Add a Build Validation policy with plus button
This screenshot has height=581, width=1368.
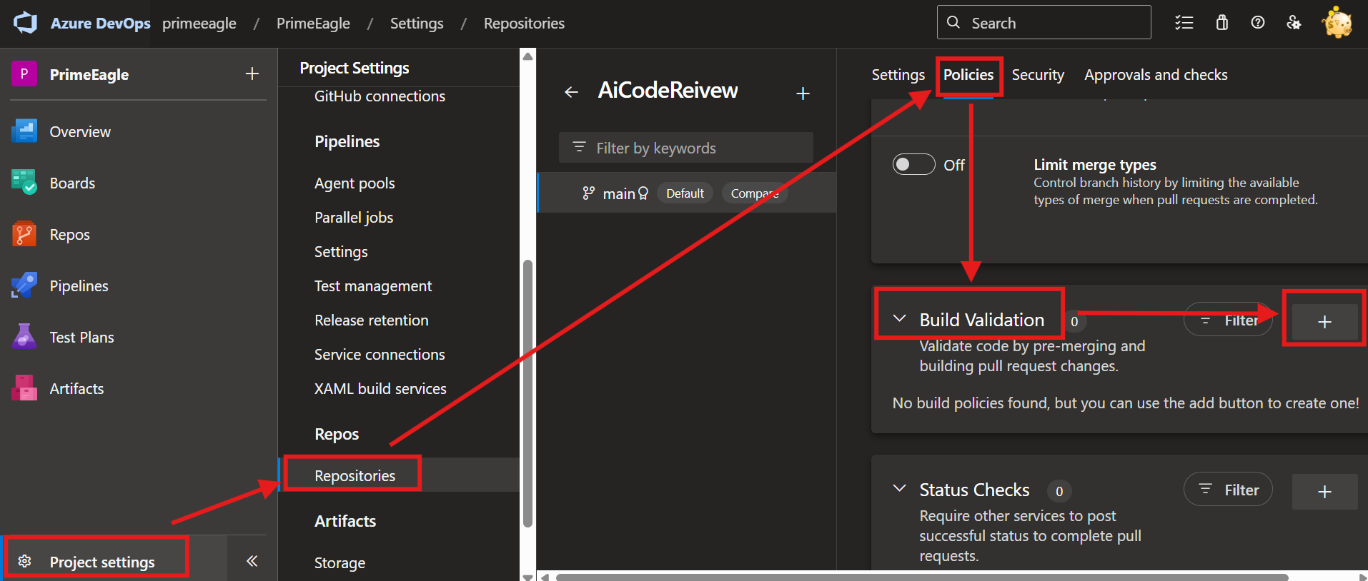pyautogui.click(x=1324, y=321)
